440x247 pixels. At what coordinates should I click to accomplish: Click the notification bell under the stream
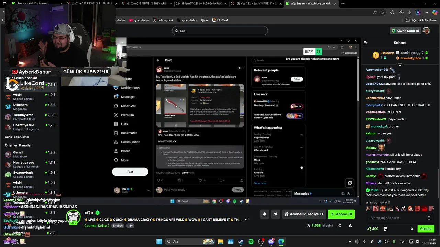tap(265, 214)
